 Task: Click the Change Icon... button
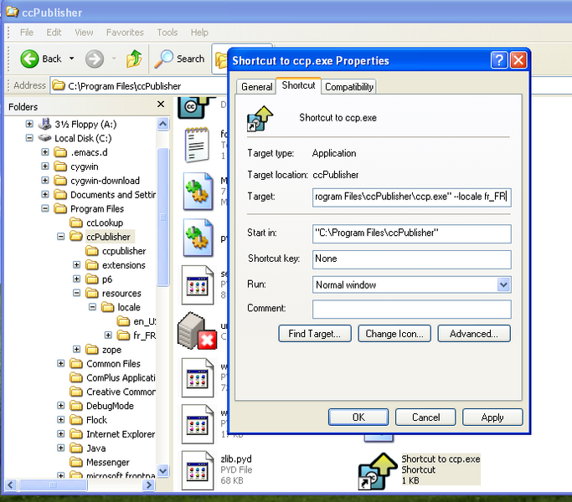pos(394,334)
